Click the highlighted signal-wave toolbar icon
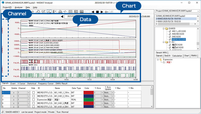This screenshot has width=201, height=114. click(x=49, y=12)
